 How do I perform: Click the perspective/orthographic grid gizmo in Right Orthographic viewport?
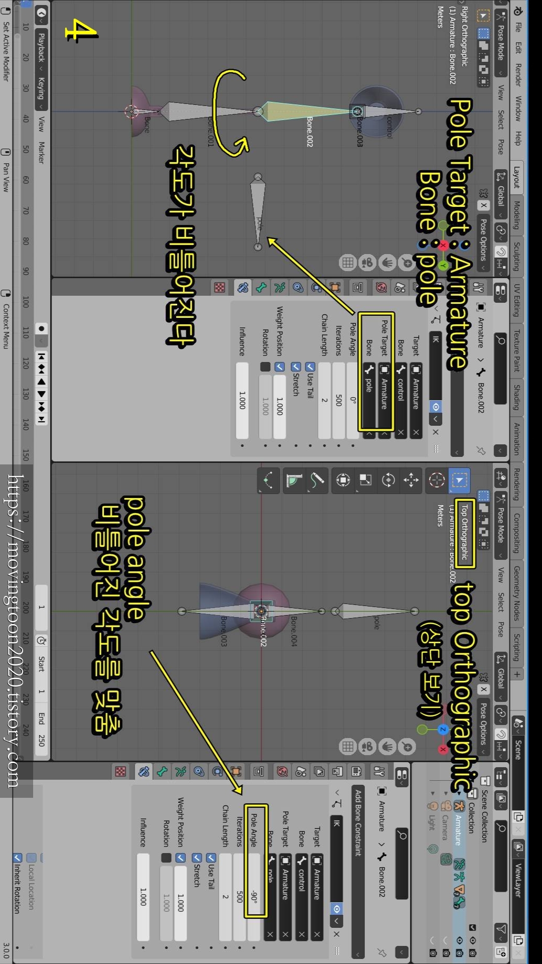348,262
